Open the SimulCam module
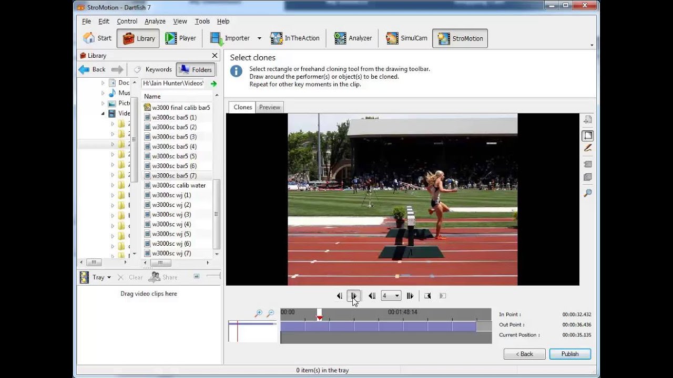673x378 pixels. tap(406, 38)
